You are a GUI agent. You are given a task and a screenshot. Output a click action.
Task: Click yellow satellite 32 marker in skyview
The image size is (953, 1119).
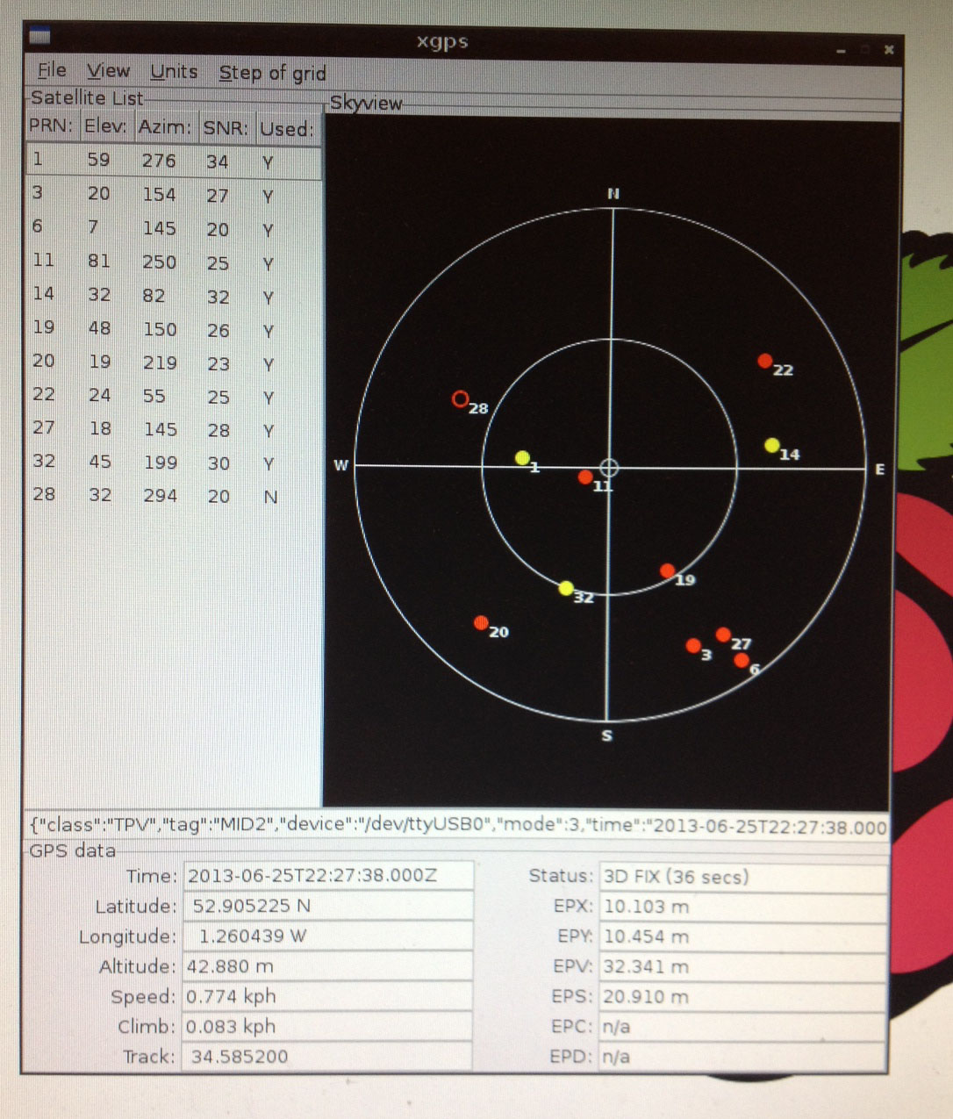[x=566, y=588]
